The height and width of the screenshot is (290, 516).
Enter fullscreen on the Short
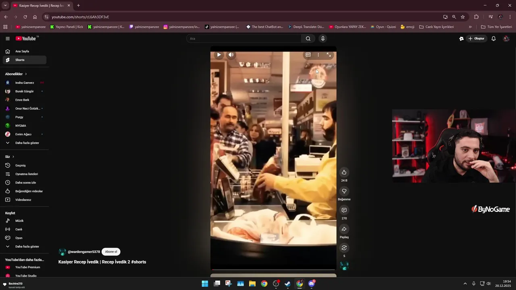(329, 55)
